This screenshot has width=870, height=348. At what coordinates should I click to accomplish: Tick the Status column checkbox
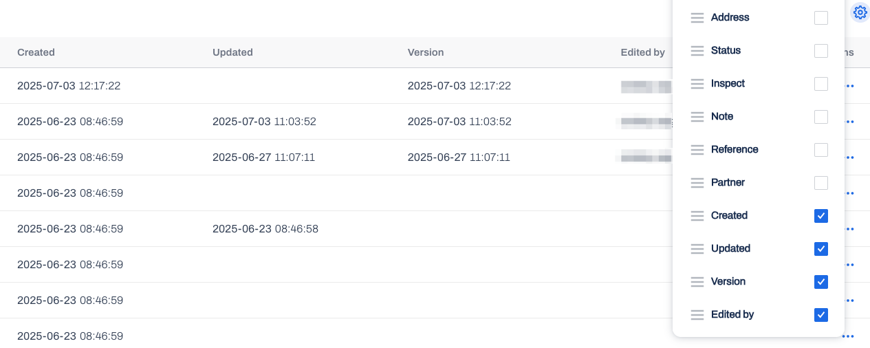820,51
